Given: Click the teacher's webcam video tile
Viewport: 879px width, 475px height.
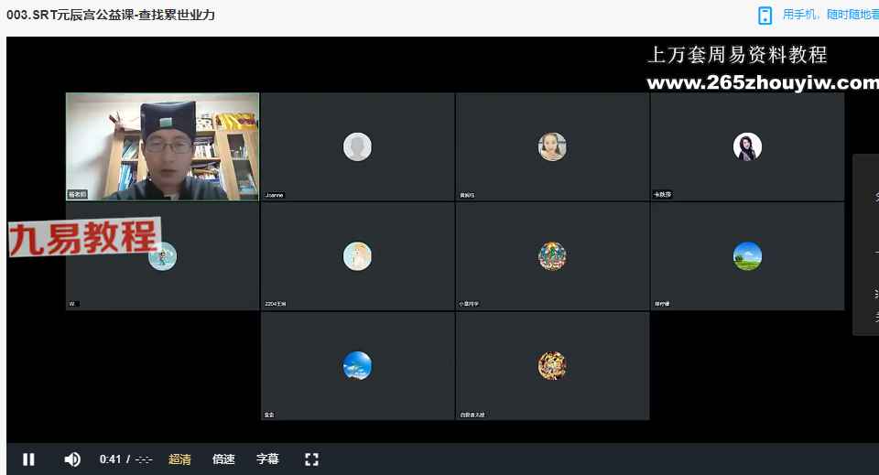Looking at the screenshot, I should point(162,146).
